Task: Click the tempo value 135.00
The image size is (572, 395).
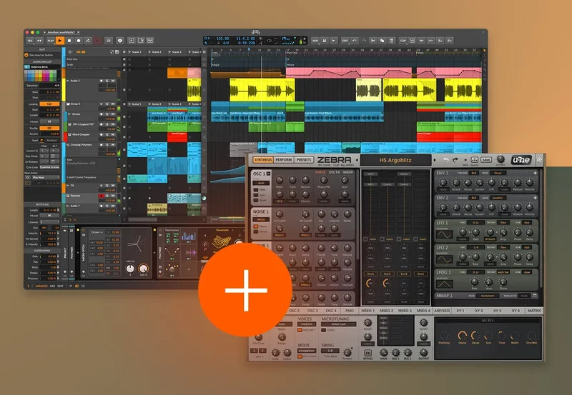Action: [222, 39]
